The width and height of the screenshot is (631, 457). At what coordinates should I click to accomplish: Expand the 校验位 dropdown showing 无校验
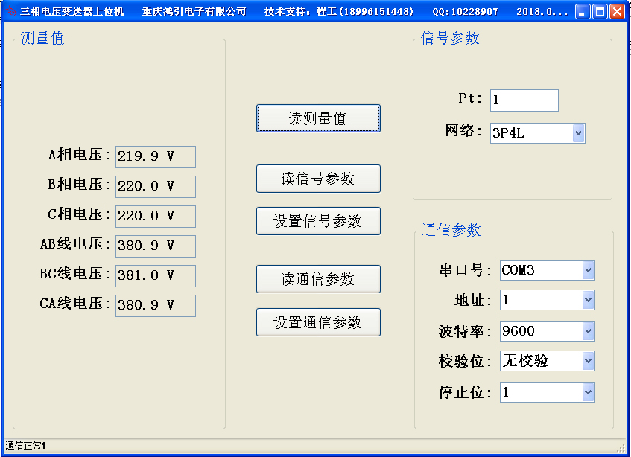pos(547,361)
